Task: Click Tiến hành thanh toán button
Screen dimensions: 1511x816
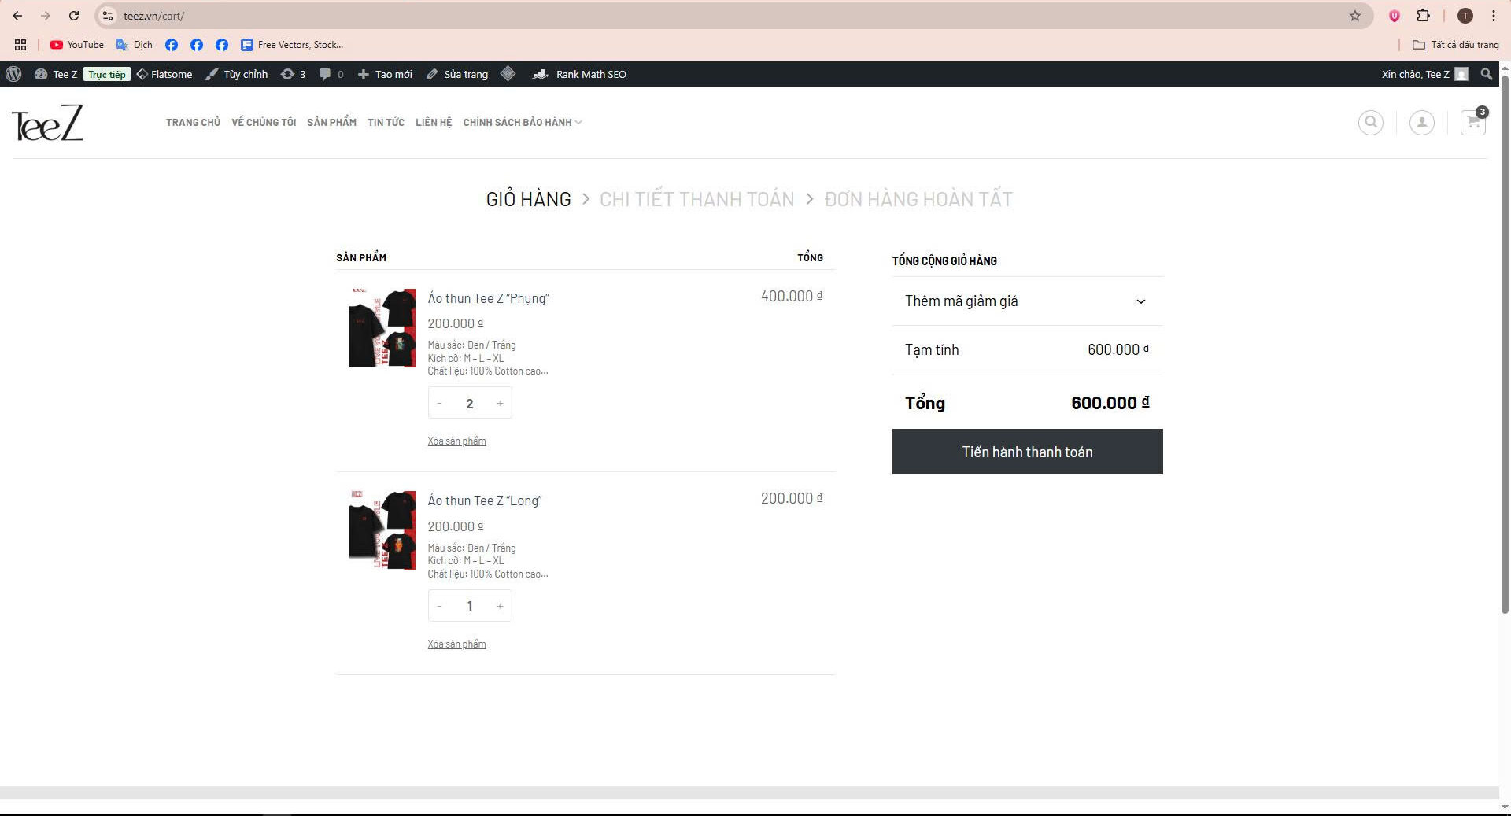Action: pos(1026,452)
